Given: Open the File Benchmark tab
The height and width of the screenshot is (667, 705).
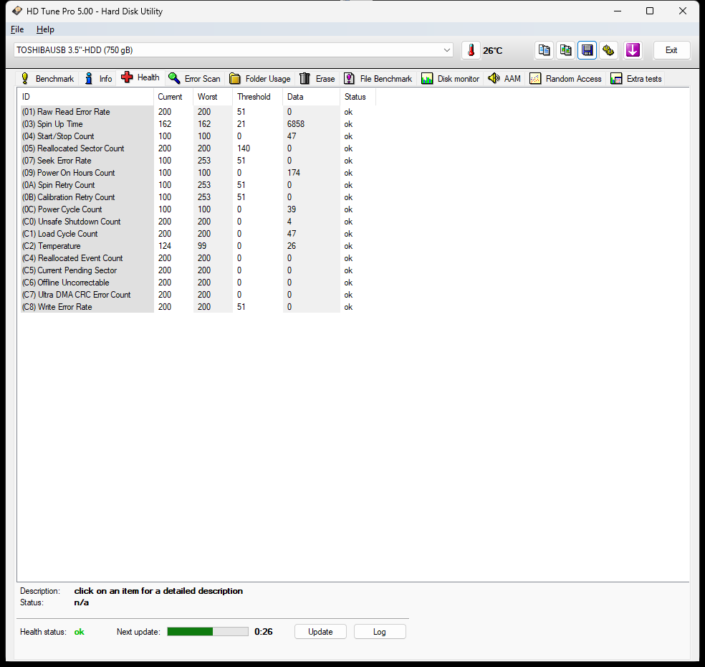Looking at the screenshot, I should (378, 79).
